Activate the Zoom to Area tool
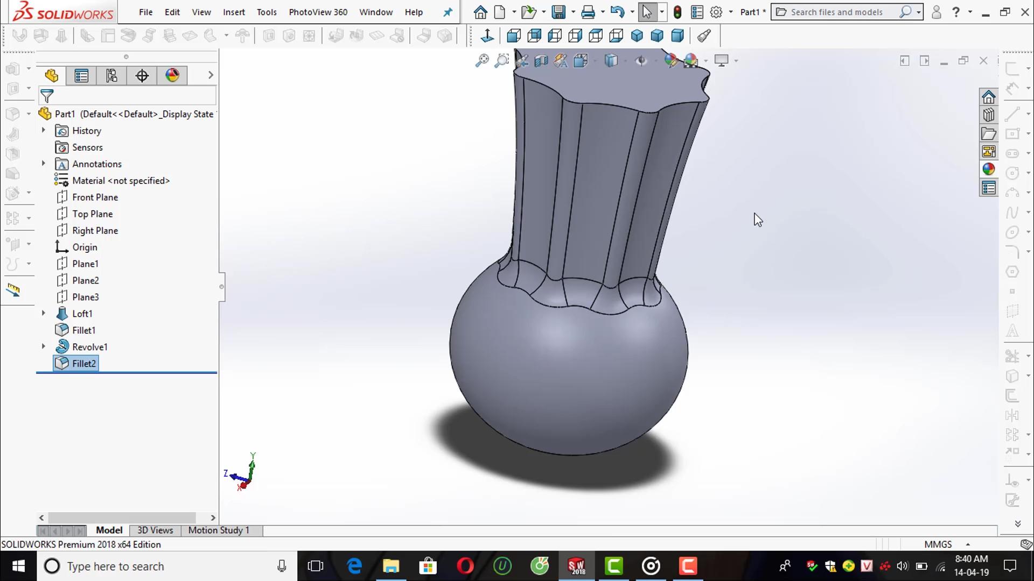 [x=501, y=60]
